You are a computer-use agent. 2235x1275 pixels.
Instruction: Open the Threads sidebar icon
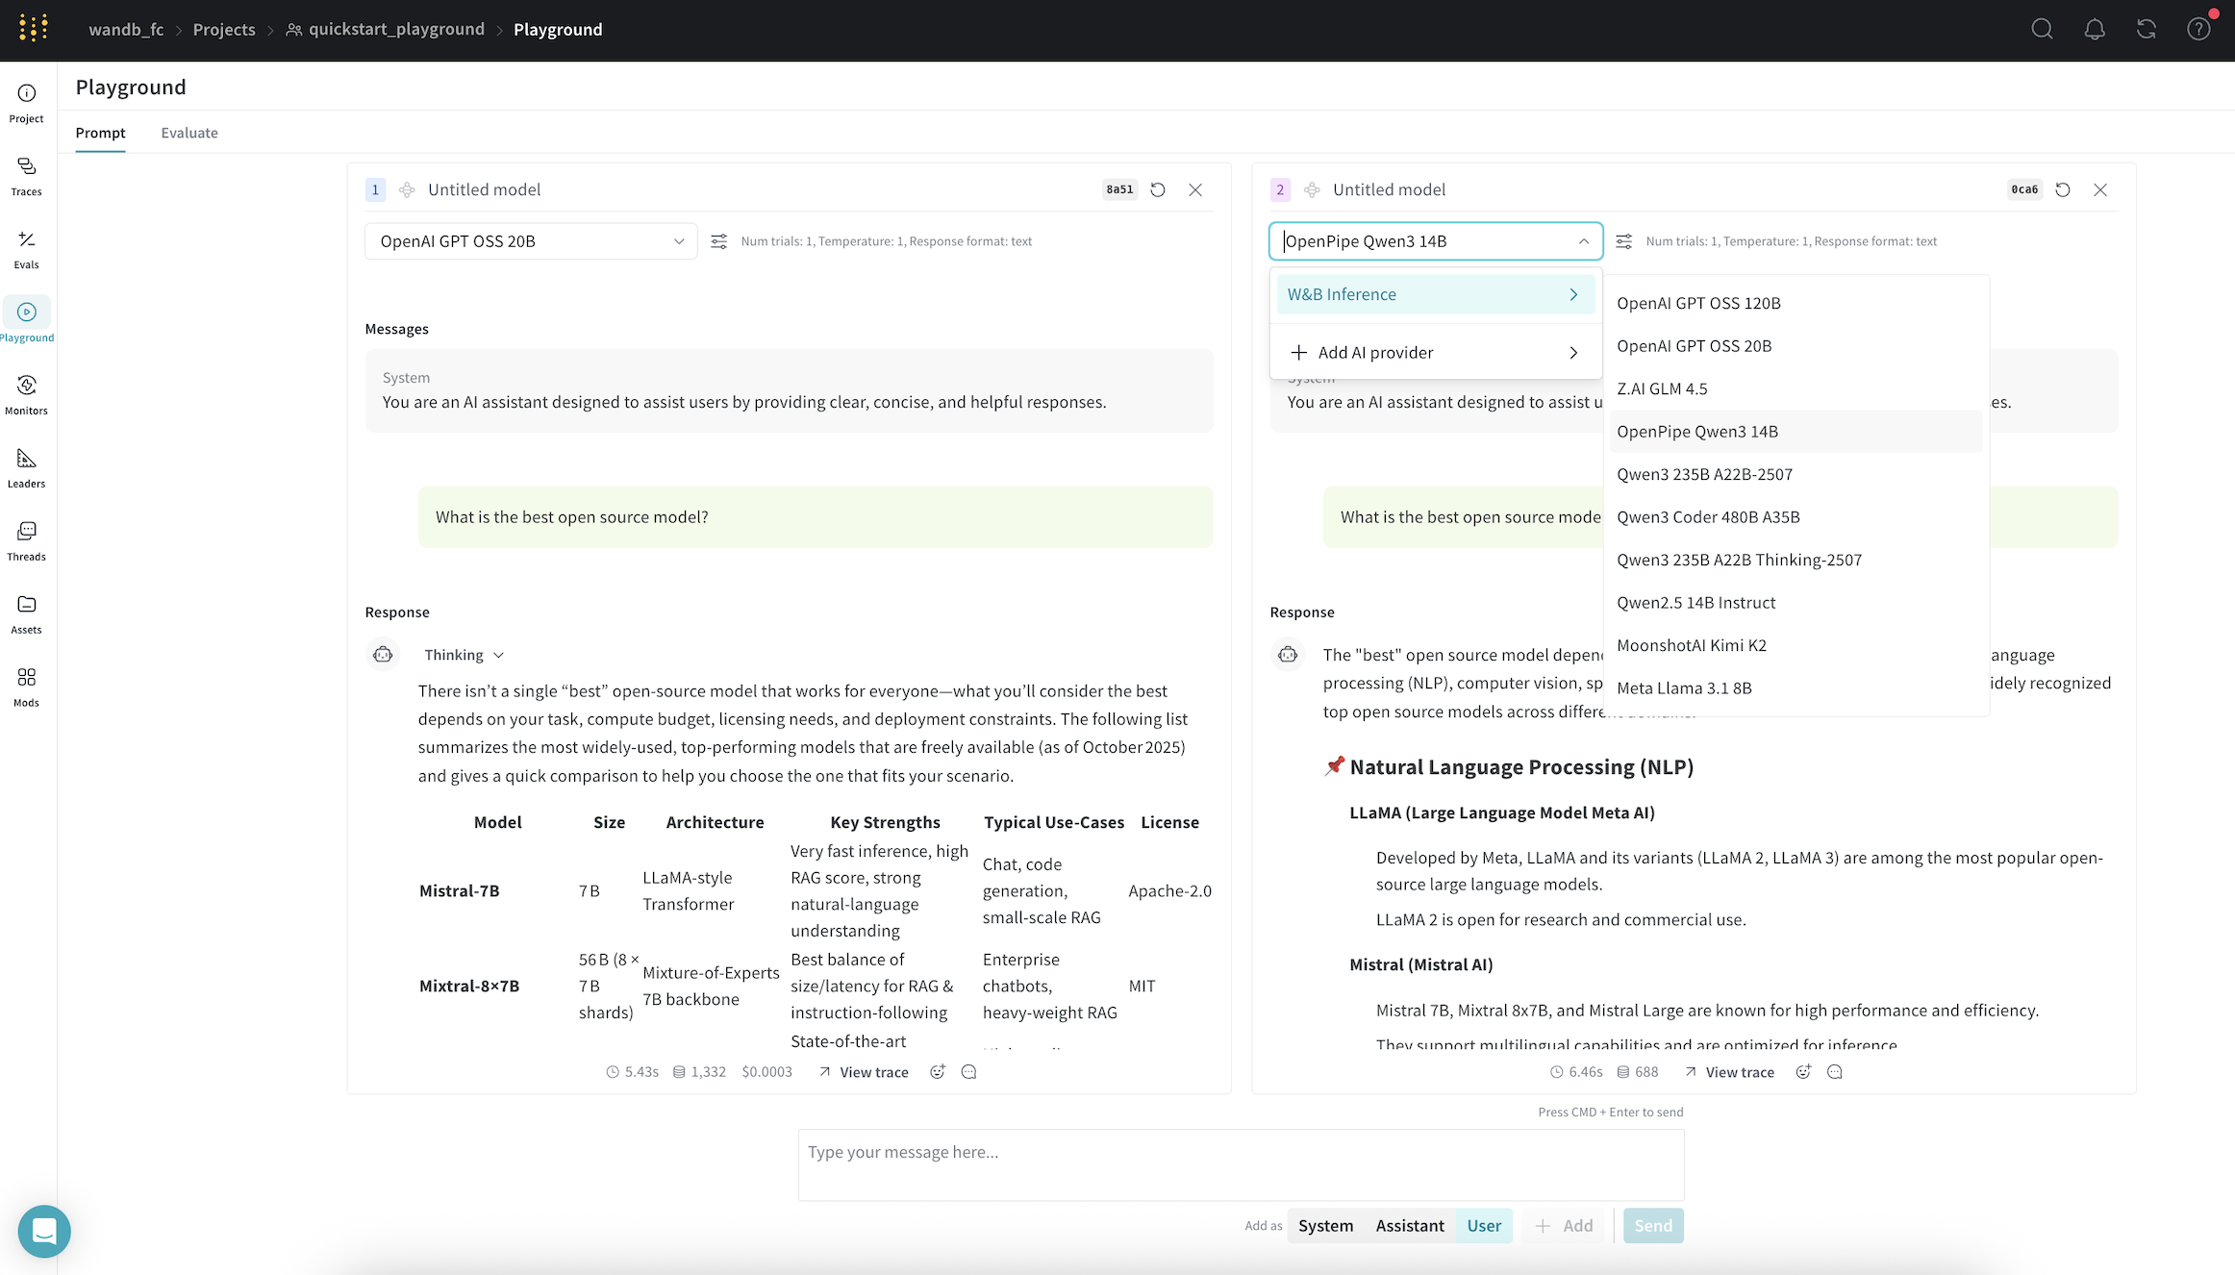coord(26,541)
